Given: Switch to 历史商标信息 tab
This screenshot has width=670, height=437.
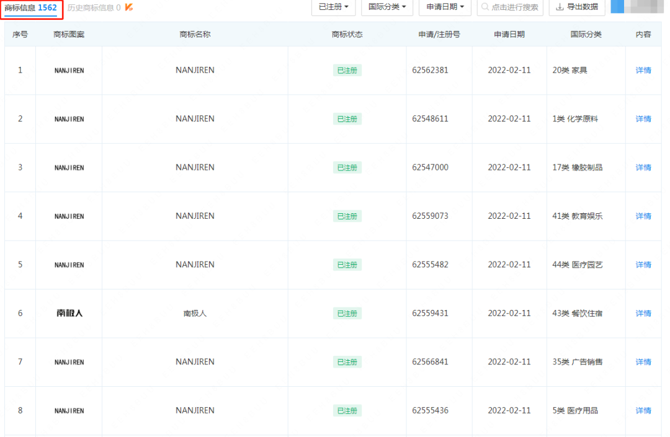Looking at the screenshot, I should tap(94, 7).
